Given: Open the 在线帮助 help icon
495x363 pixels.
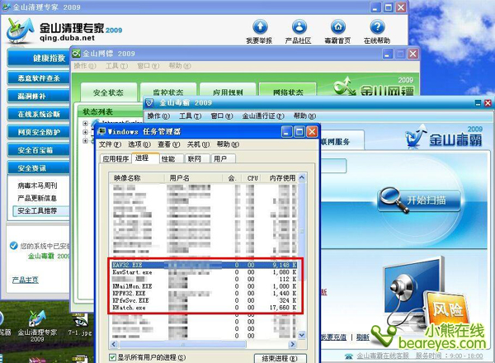Looking at the screenshot, I should click(377, 27).
